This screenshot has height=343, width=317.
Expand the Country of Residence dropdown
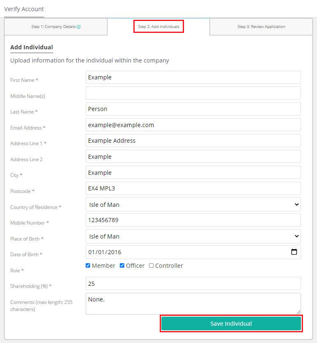193,204
